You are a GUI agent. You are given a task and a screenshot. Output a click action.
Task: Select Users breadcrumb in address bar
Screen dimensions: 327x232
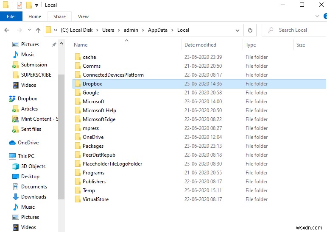pos(108,30)
